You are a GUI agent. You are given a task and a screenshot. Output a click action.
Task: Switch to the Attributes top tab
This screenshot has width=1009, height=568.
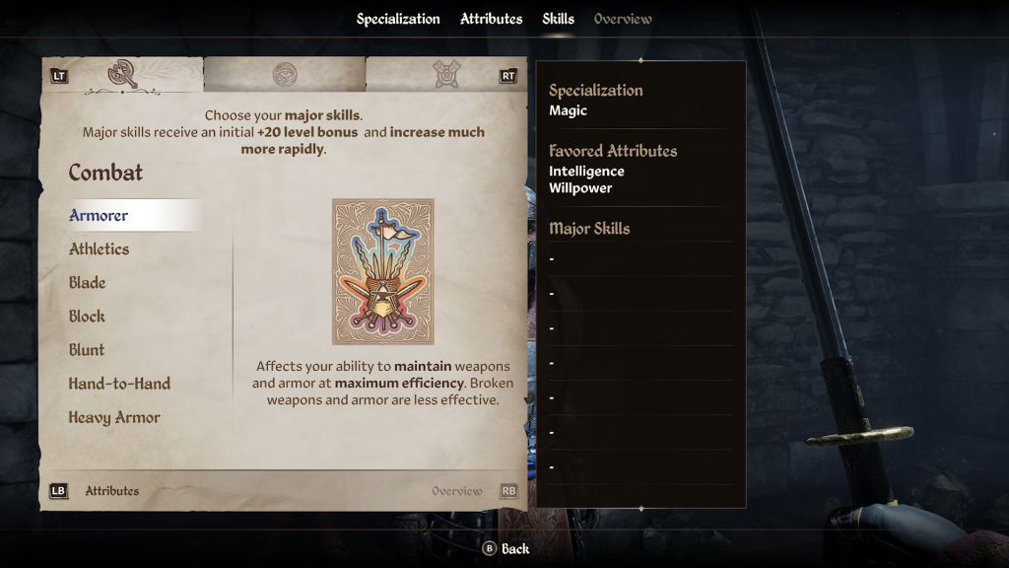(x=491, y=20)
